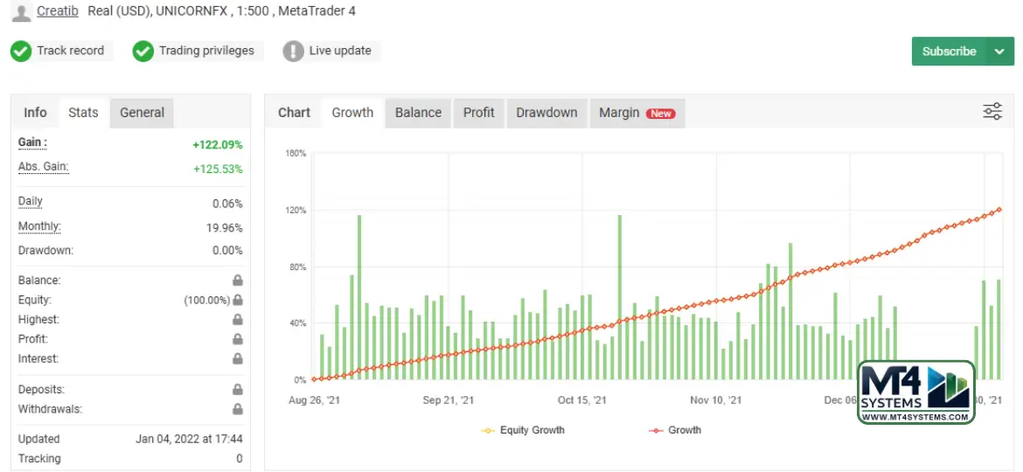Click the MT4 Systems logo watermark
The image size is (1023, 472).
(915, 392)
